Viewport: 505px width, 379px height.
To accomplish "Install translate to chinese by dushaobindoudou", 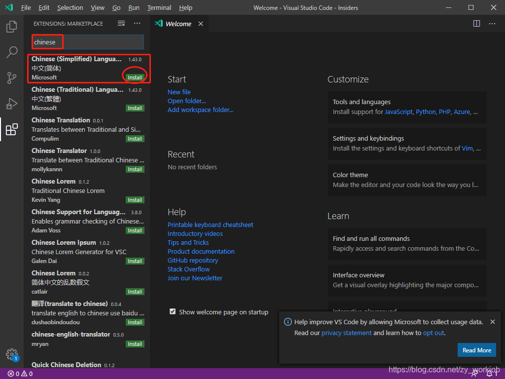I will pos(135,322).
